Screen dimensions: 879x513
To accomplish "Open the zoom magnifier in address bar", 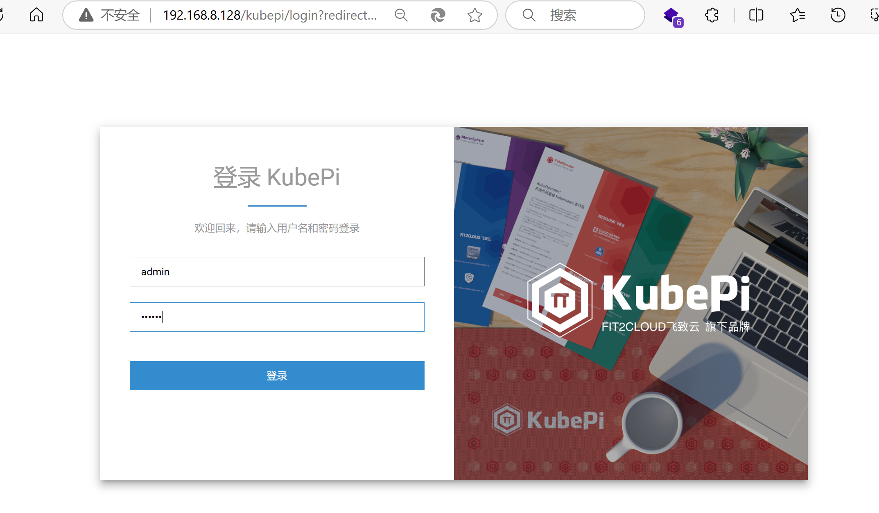I will [401, 15].
